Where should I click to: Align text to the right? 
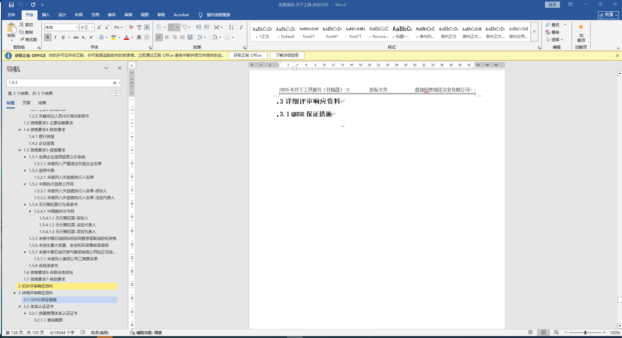click(x=175, y=37)
